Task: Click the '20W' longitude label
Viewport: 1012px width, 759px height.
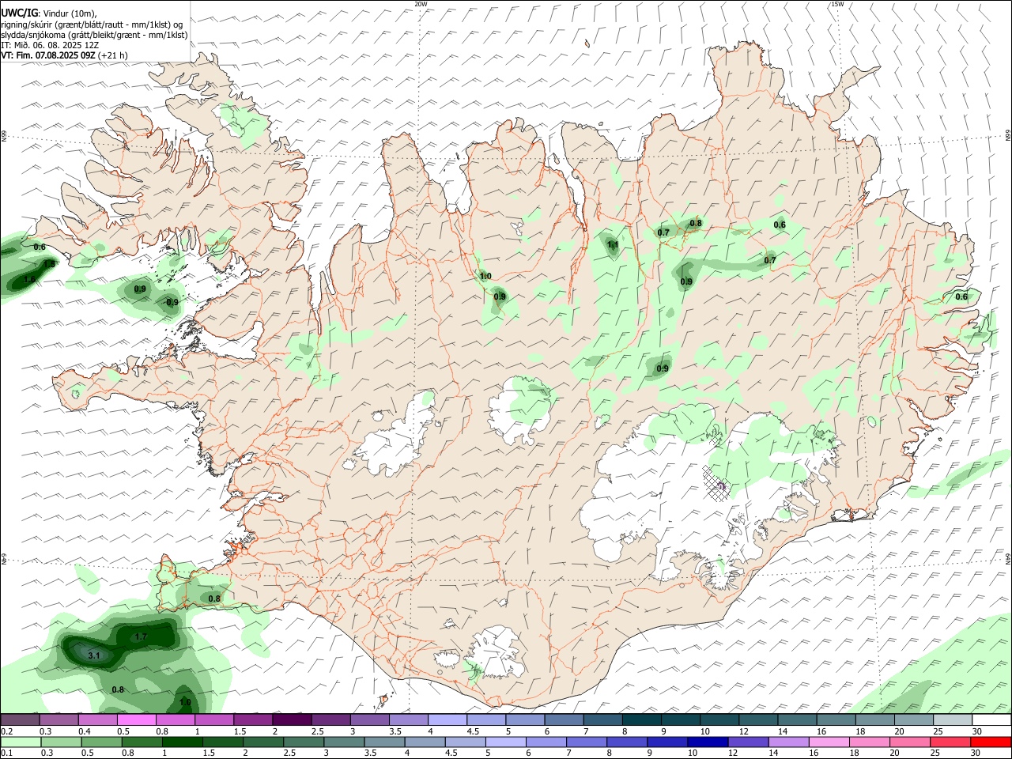Action: (421, 4)
